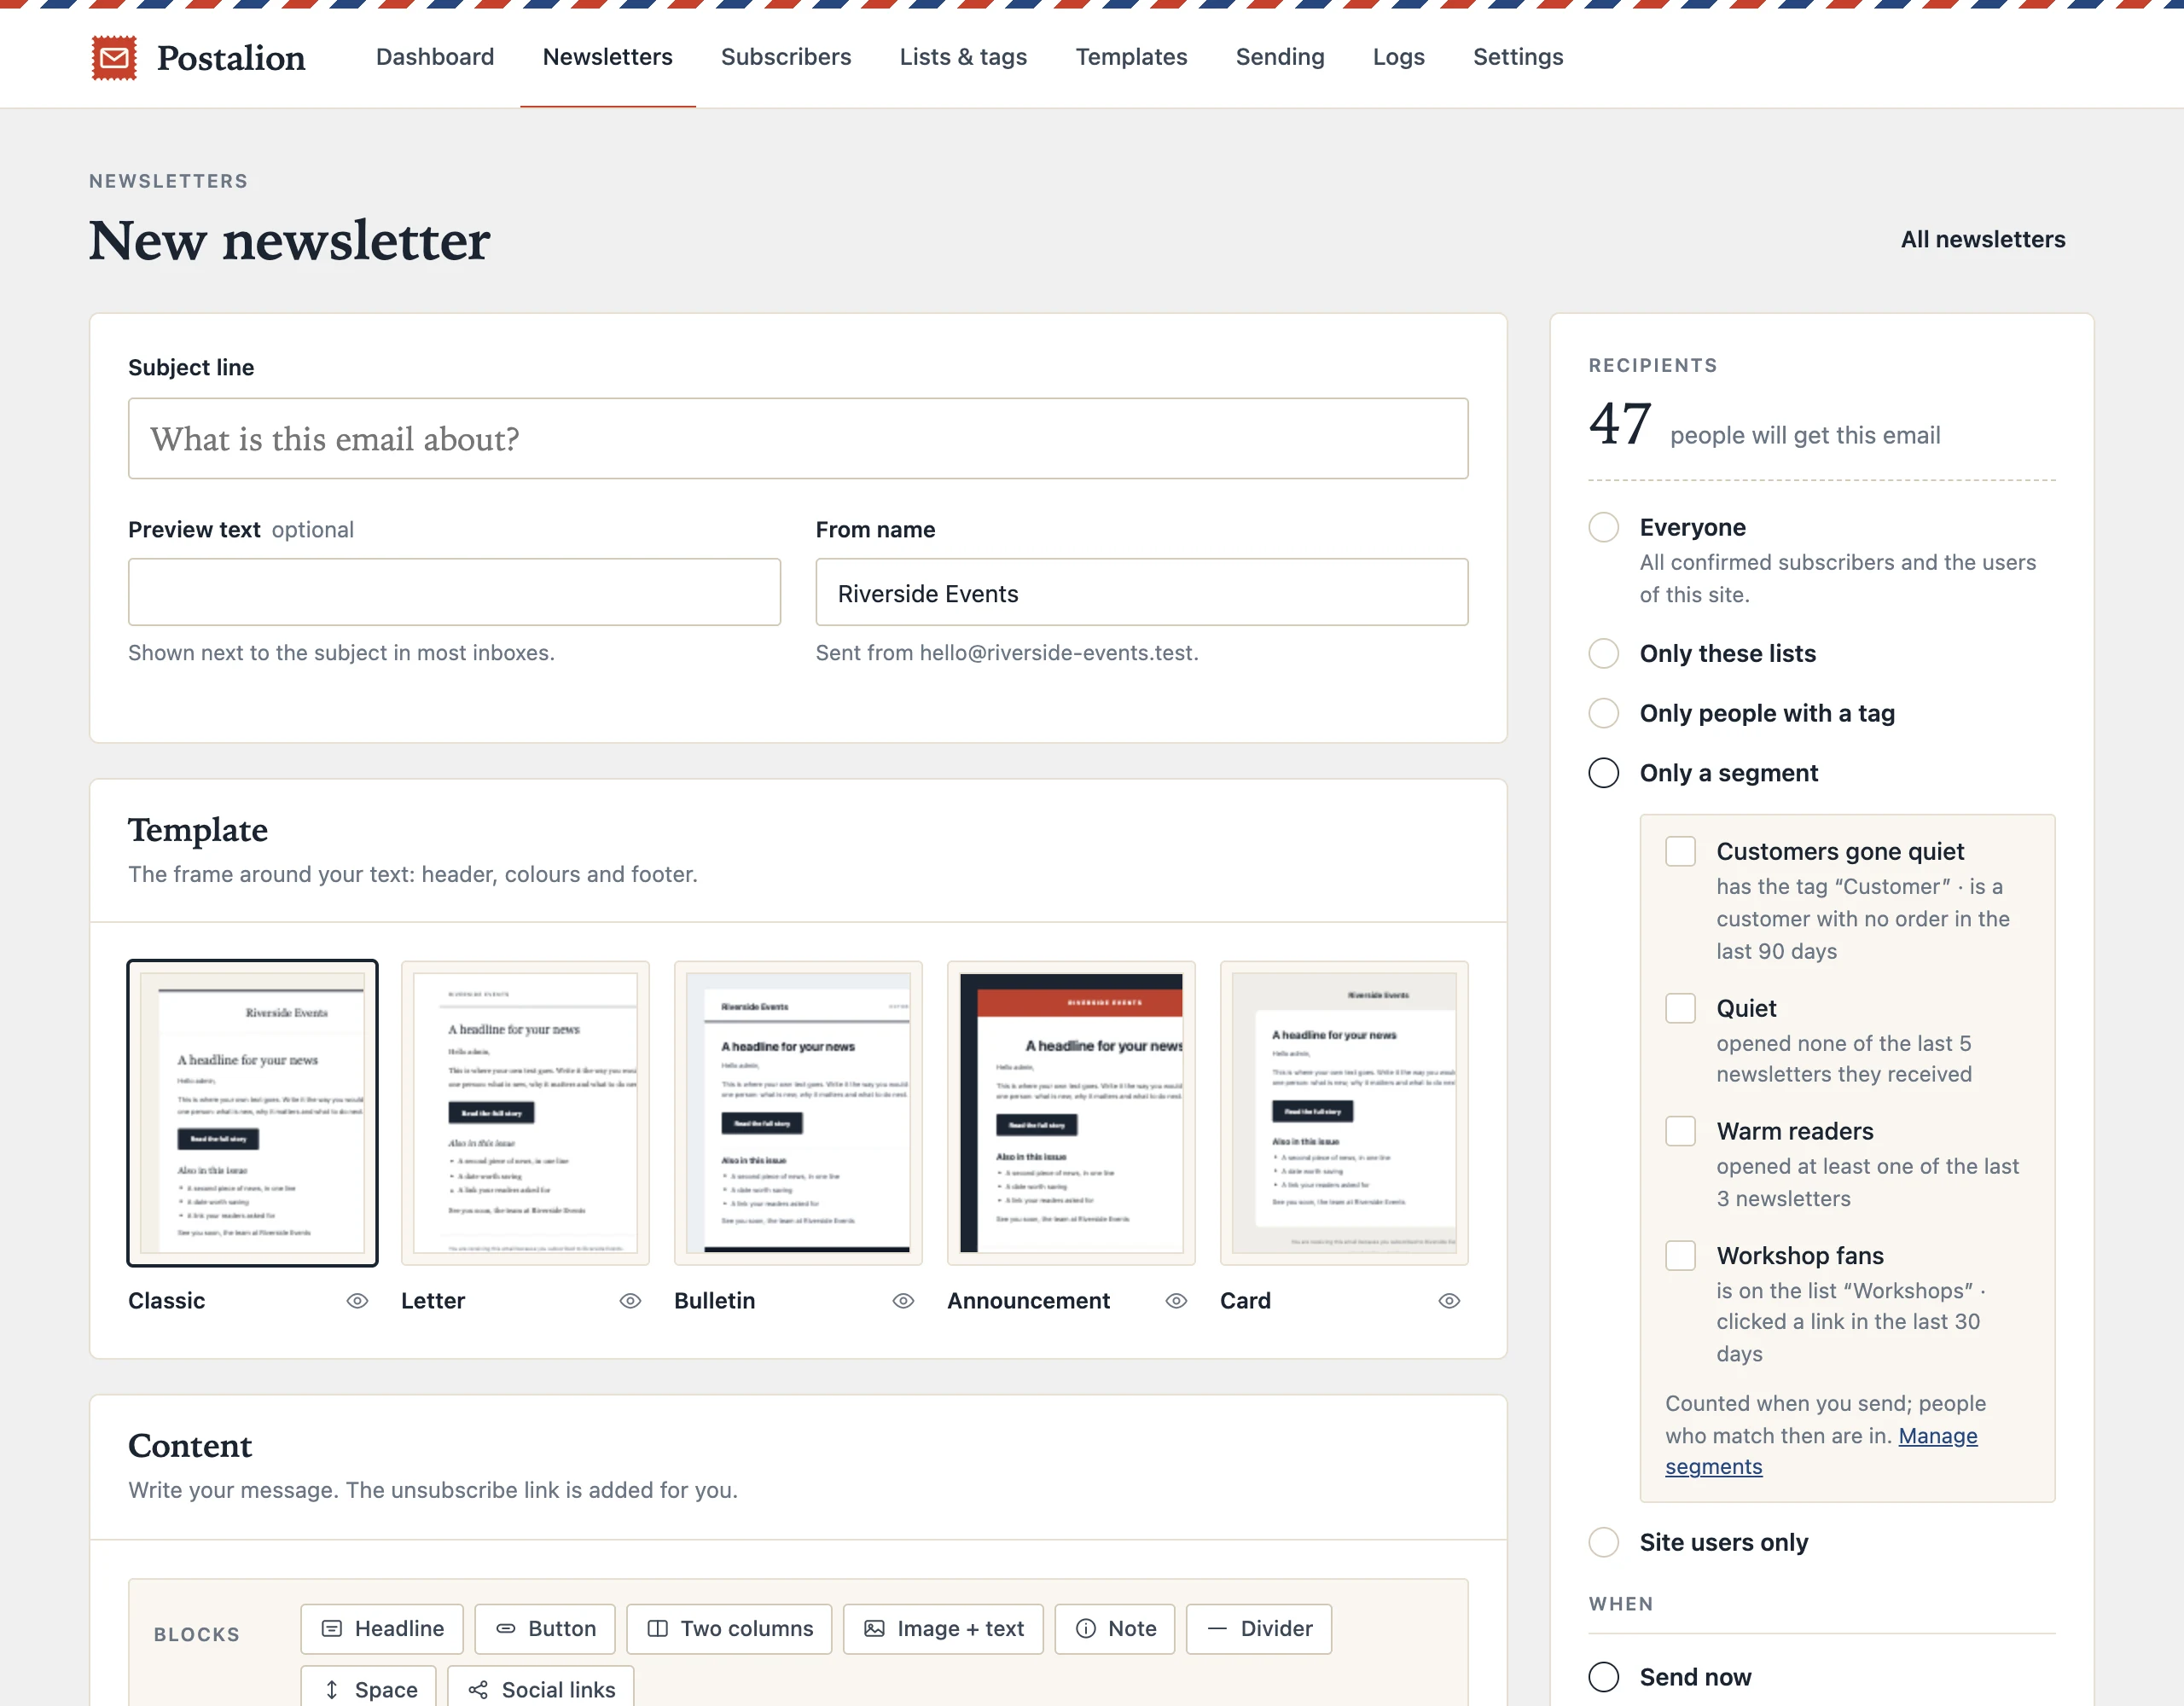Image resolution: width=2184 pixels, height=1706 pixels.
Task: Open the Subscribers tab
Action: point(786,57)
